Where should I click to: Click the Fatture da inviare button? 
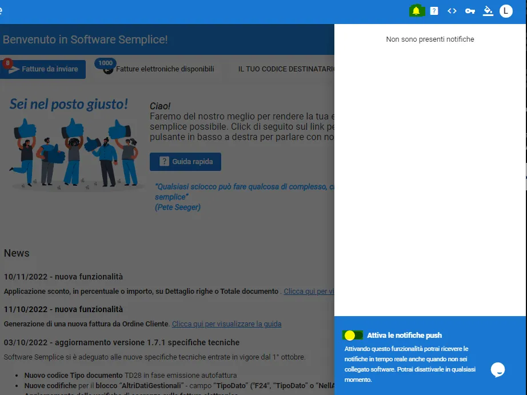click(43, 69)
